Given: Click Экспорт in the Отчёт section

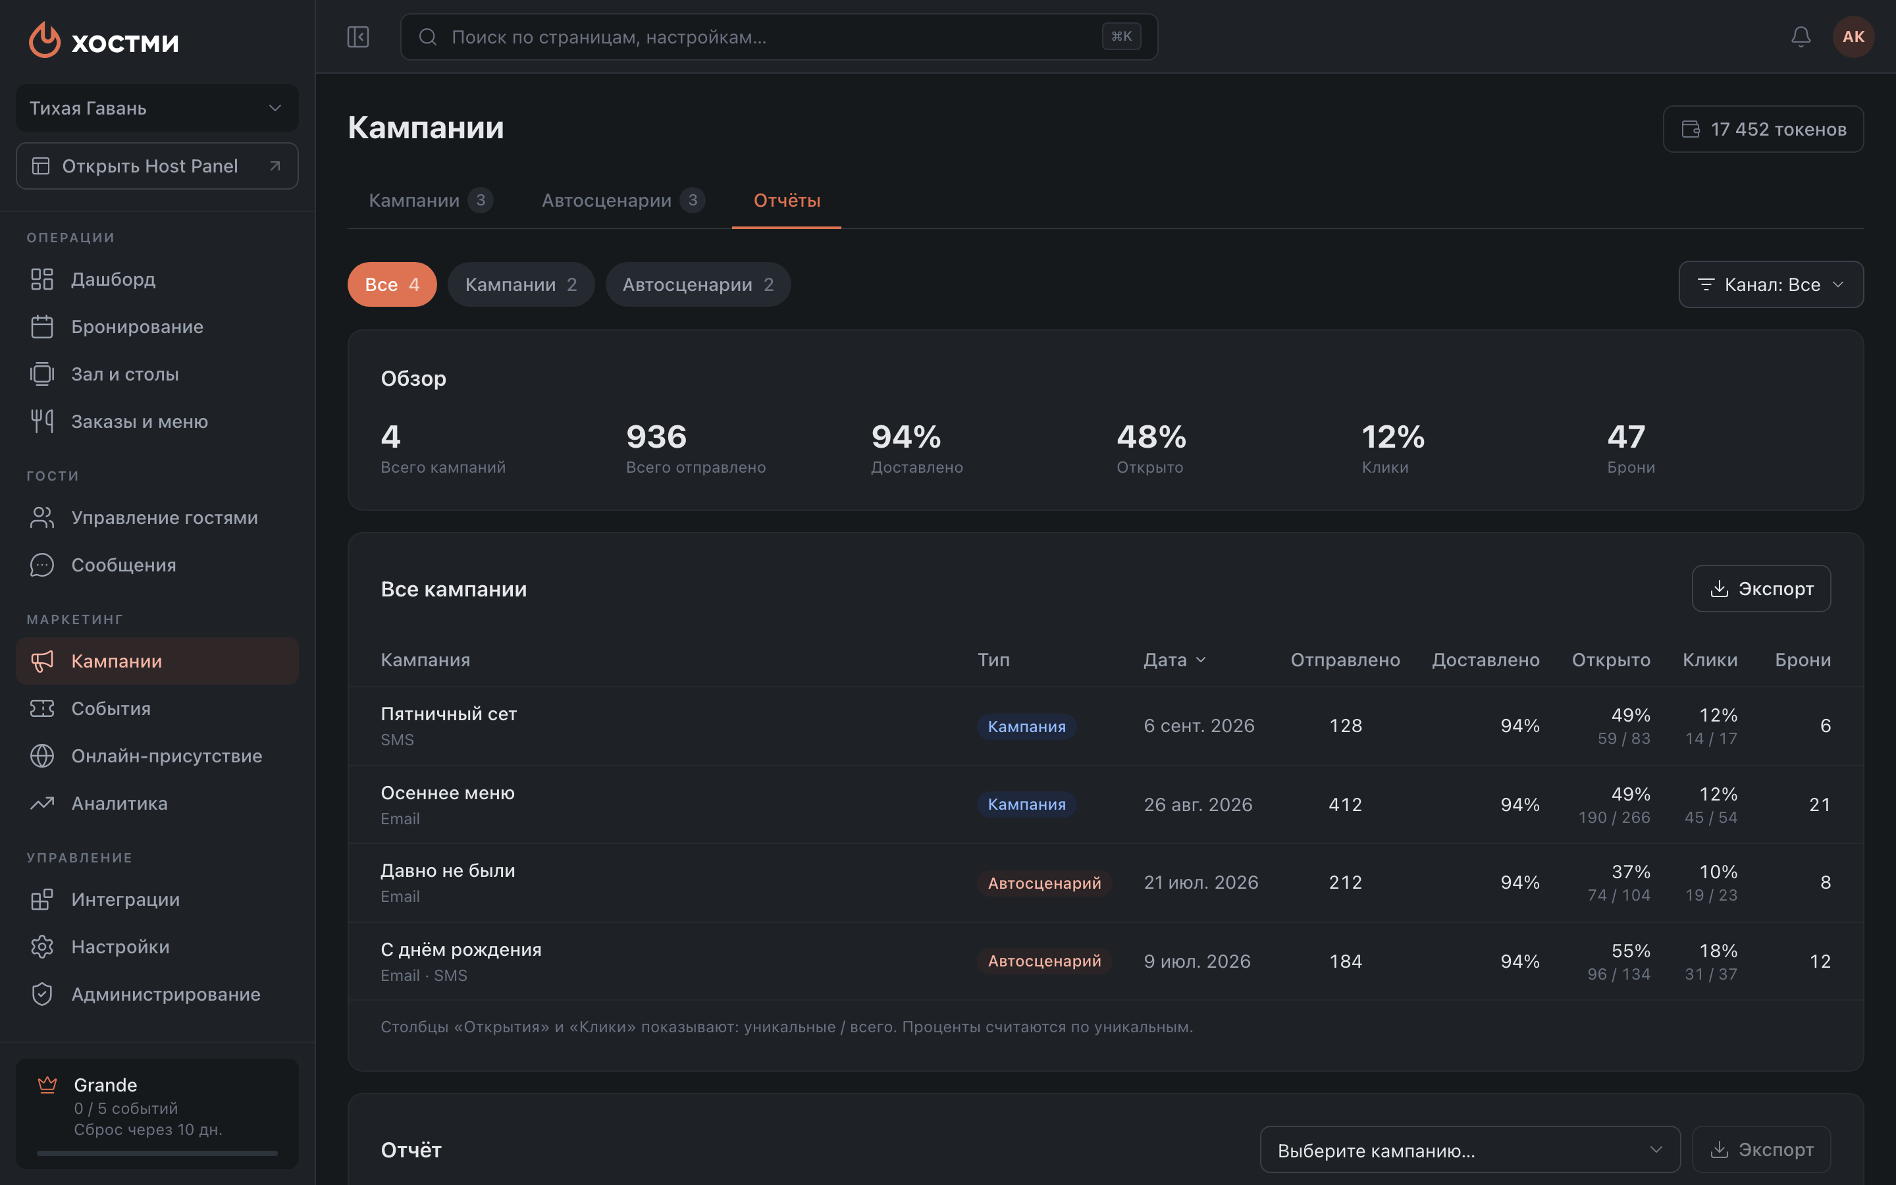Looking at the screenshot, I should [x=1761, y=1149].
